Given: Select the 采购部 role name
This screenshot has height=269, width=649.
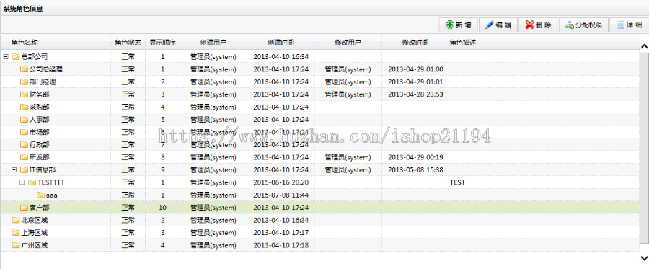Looking at the screenshot, I should tap(40, 107).
